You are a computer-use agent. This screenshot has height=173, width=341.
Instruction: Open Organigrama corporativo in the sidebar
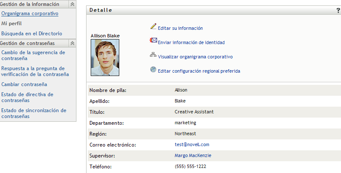pos(30,13)
